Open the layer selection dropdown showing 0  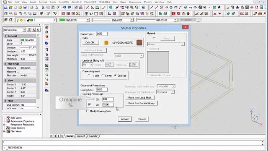point(54,20)
